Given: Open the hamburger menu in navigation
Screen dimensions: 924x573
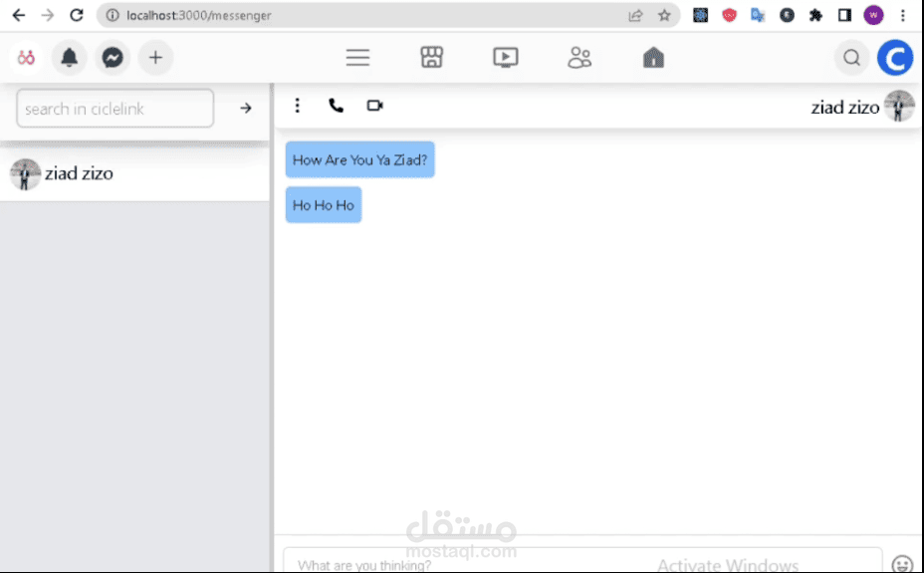Looking at the screenshot, I should (357, 58).
